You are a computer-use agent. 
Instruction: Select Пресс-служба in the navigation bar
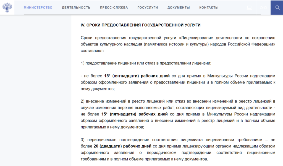[114, 7]
